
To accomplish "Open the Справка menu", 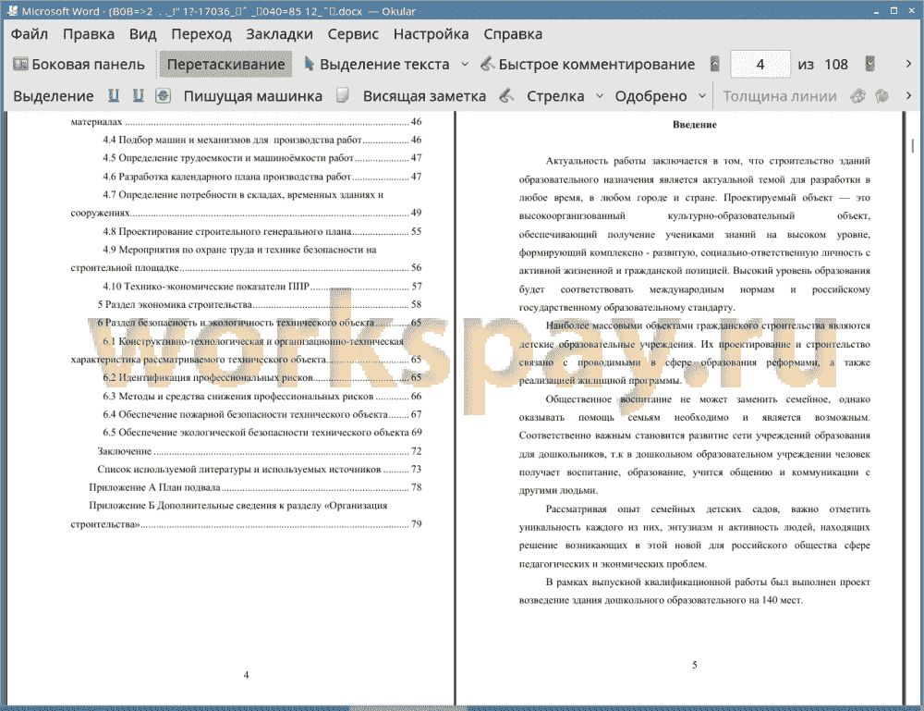I will coord(513,34).
